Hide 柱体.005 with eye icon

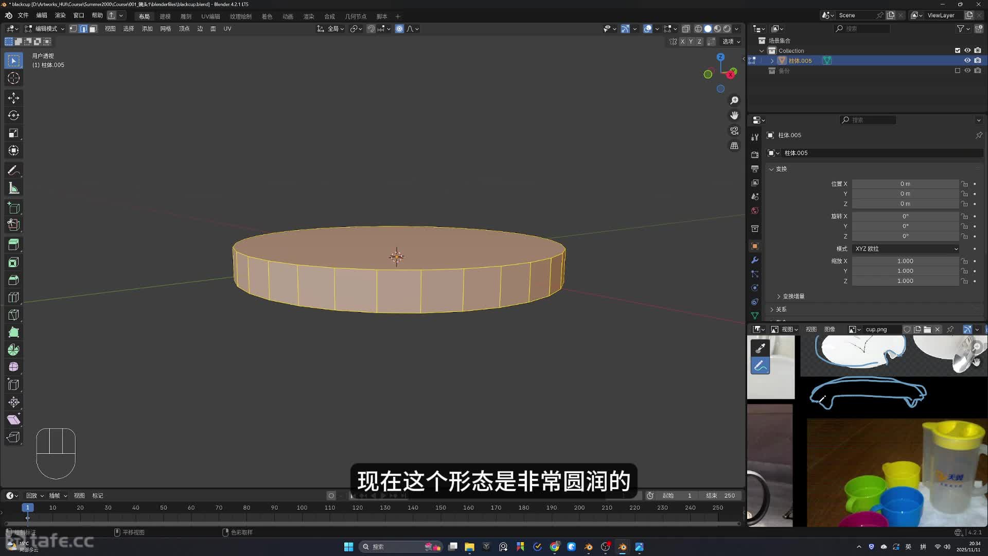click(x=967, y=61)
